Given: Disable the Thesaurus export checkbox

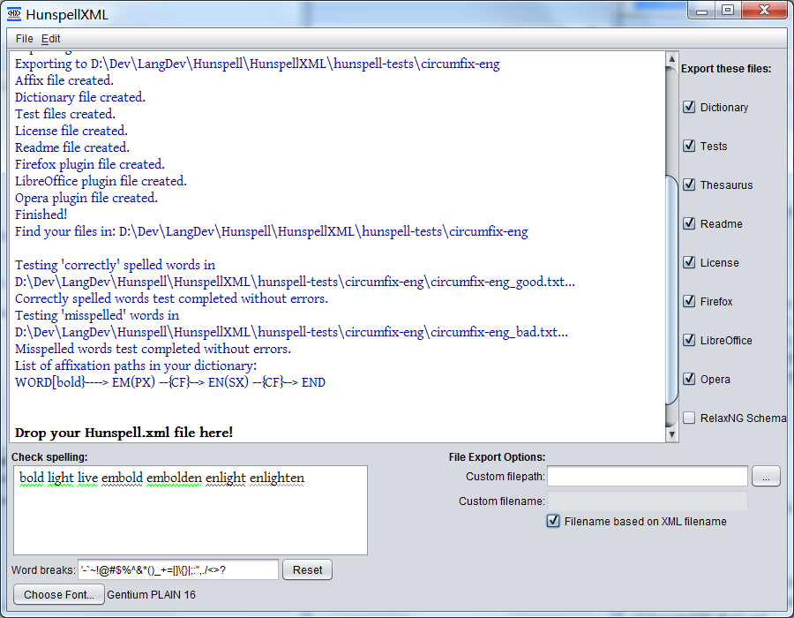Looking at the screenshot, I should click(689, 185).
